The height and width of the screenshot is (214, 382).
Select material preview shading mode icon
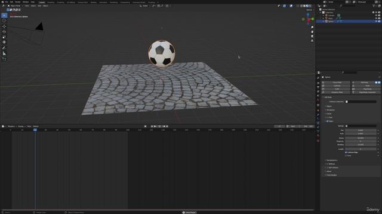[x=307, y=6]
